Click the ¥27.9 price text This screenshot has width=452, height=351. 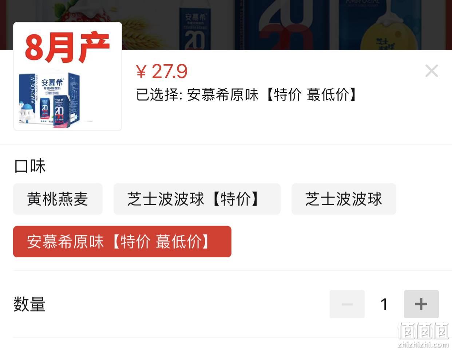click(x=162, y=71)
